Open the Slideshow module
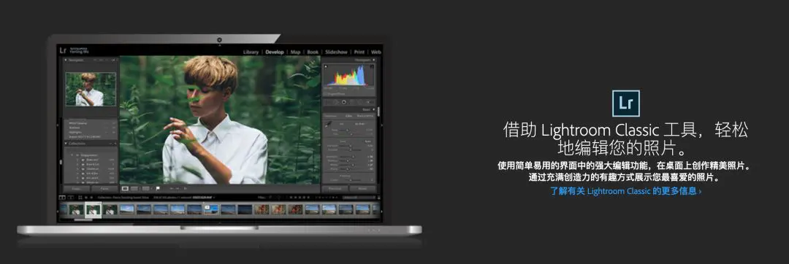Image resolution: width=789 pixels, height=264 pixels. [336, 53]
